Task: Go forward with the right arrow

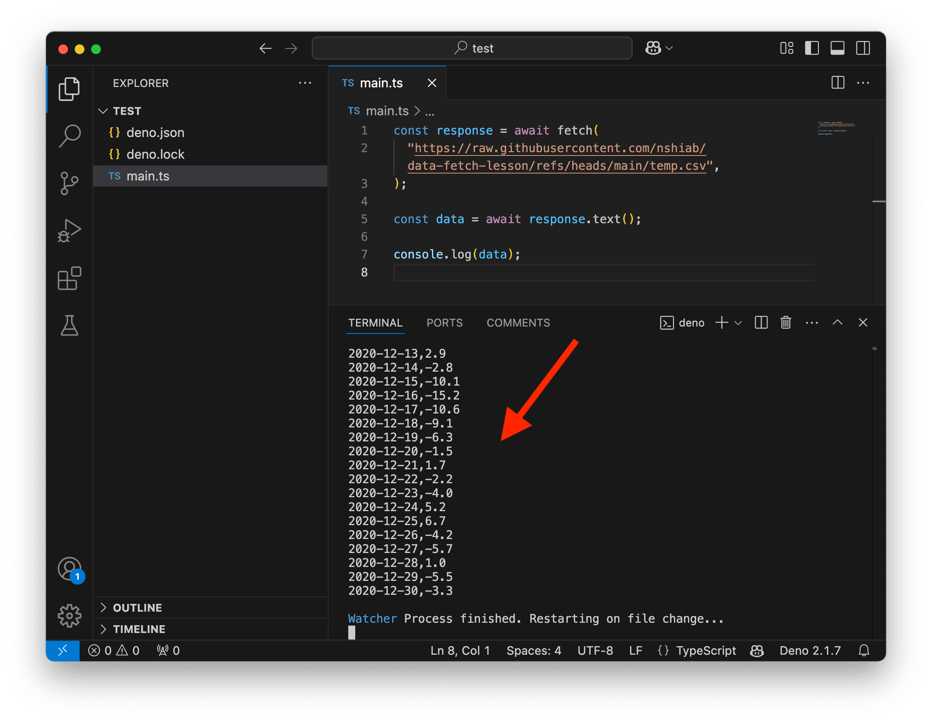Action: tap(291, 48)
